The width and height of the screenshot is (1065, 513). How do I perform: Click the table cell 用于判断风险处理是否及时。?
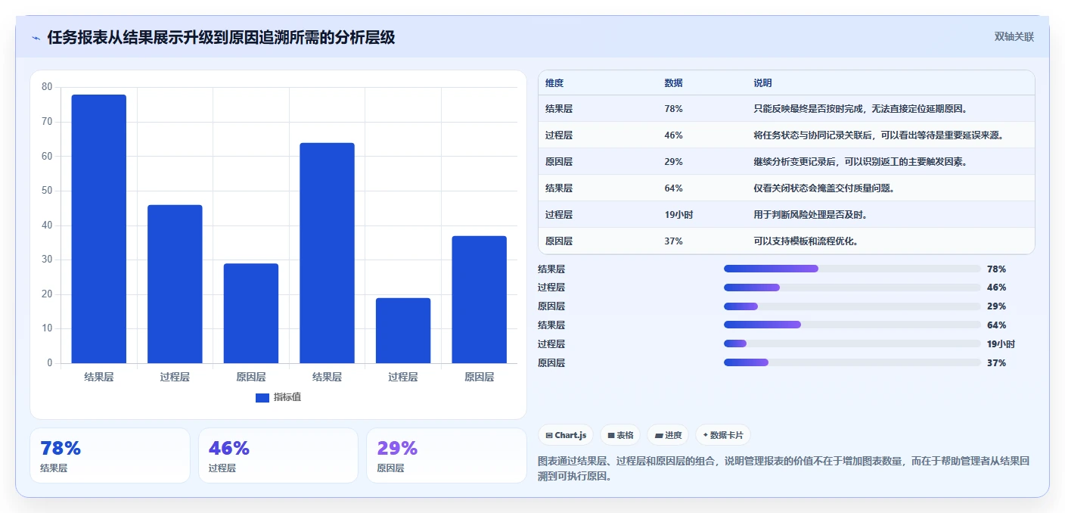point(811,215)
